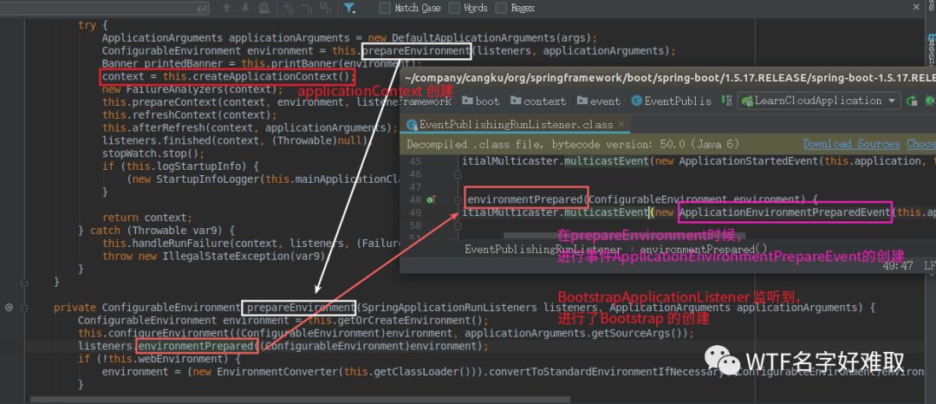Close the EventPublishingRunListener.class tab
The height and width of the screenshot is (404, 936).
coord(621,124)
